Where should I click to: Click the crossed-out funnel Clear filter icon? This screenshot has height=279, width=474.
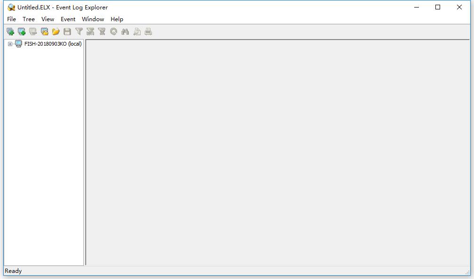pyautogui.click(x=102, y=32)
